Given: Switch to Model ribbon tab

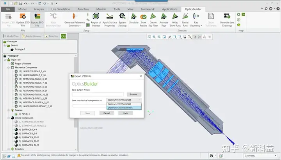Looking at the screenshot, I should (x=22, y=9).
